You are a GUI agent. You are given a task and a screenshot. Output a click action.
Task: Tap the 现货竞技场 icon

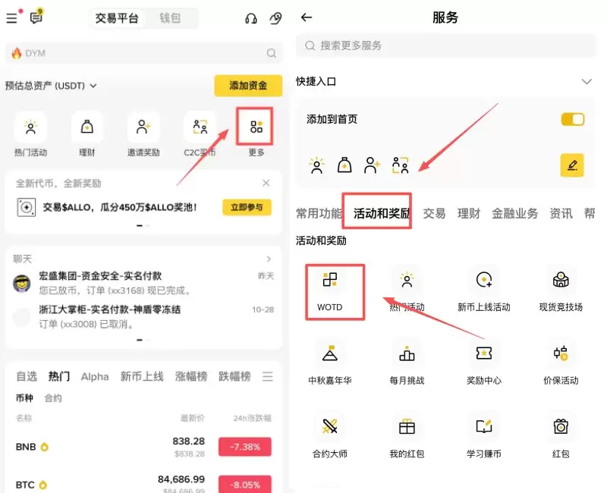[560, 281]
